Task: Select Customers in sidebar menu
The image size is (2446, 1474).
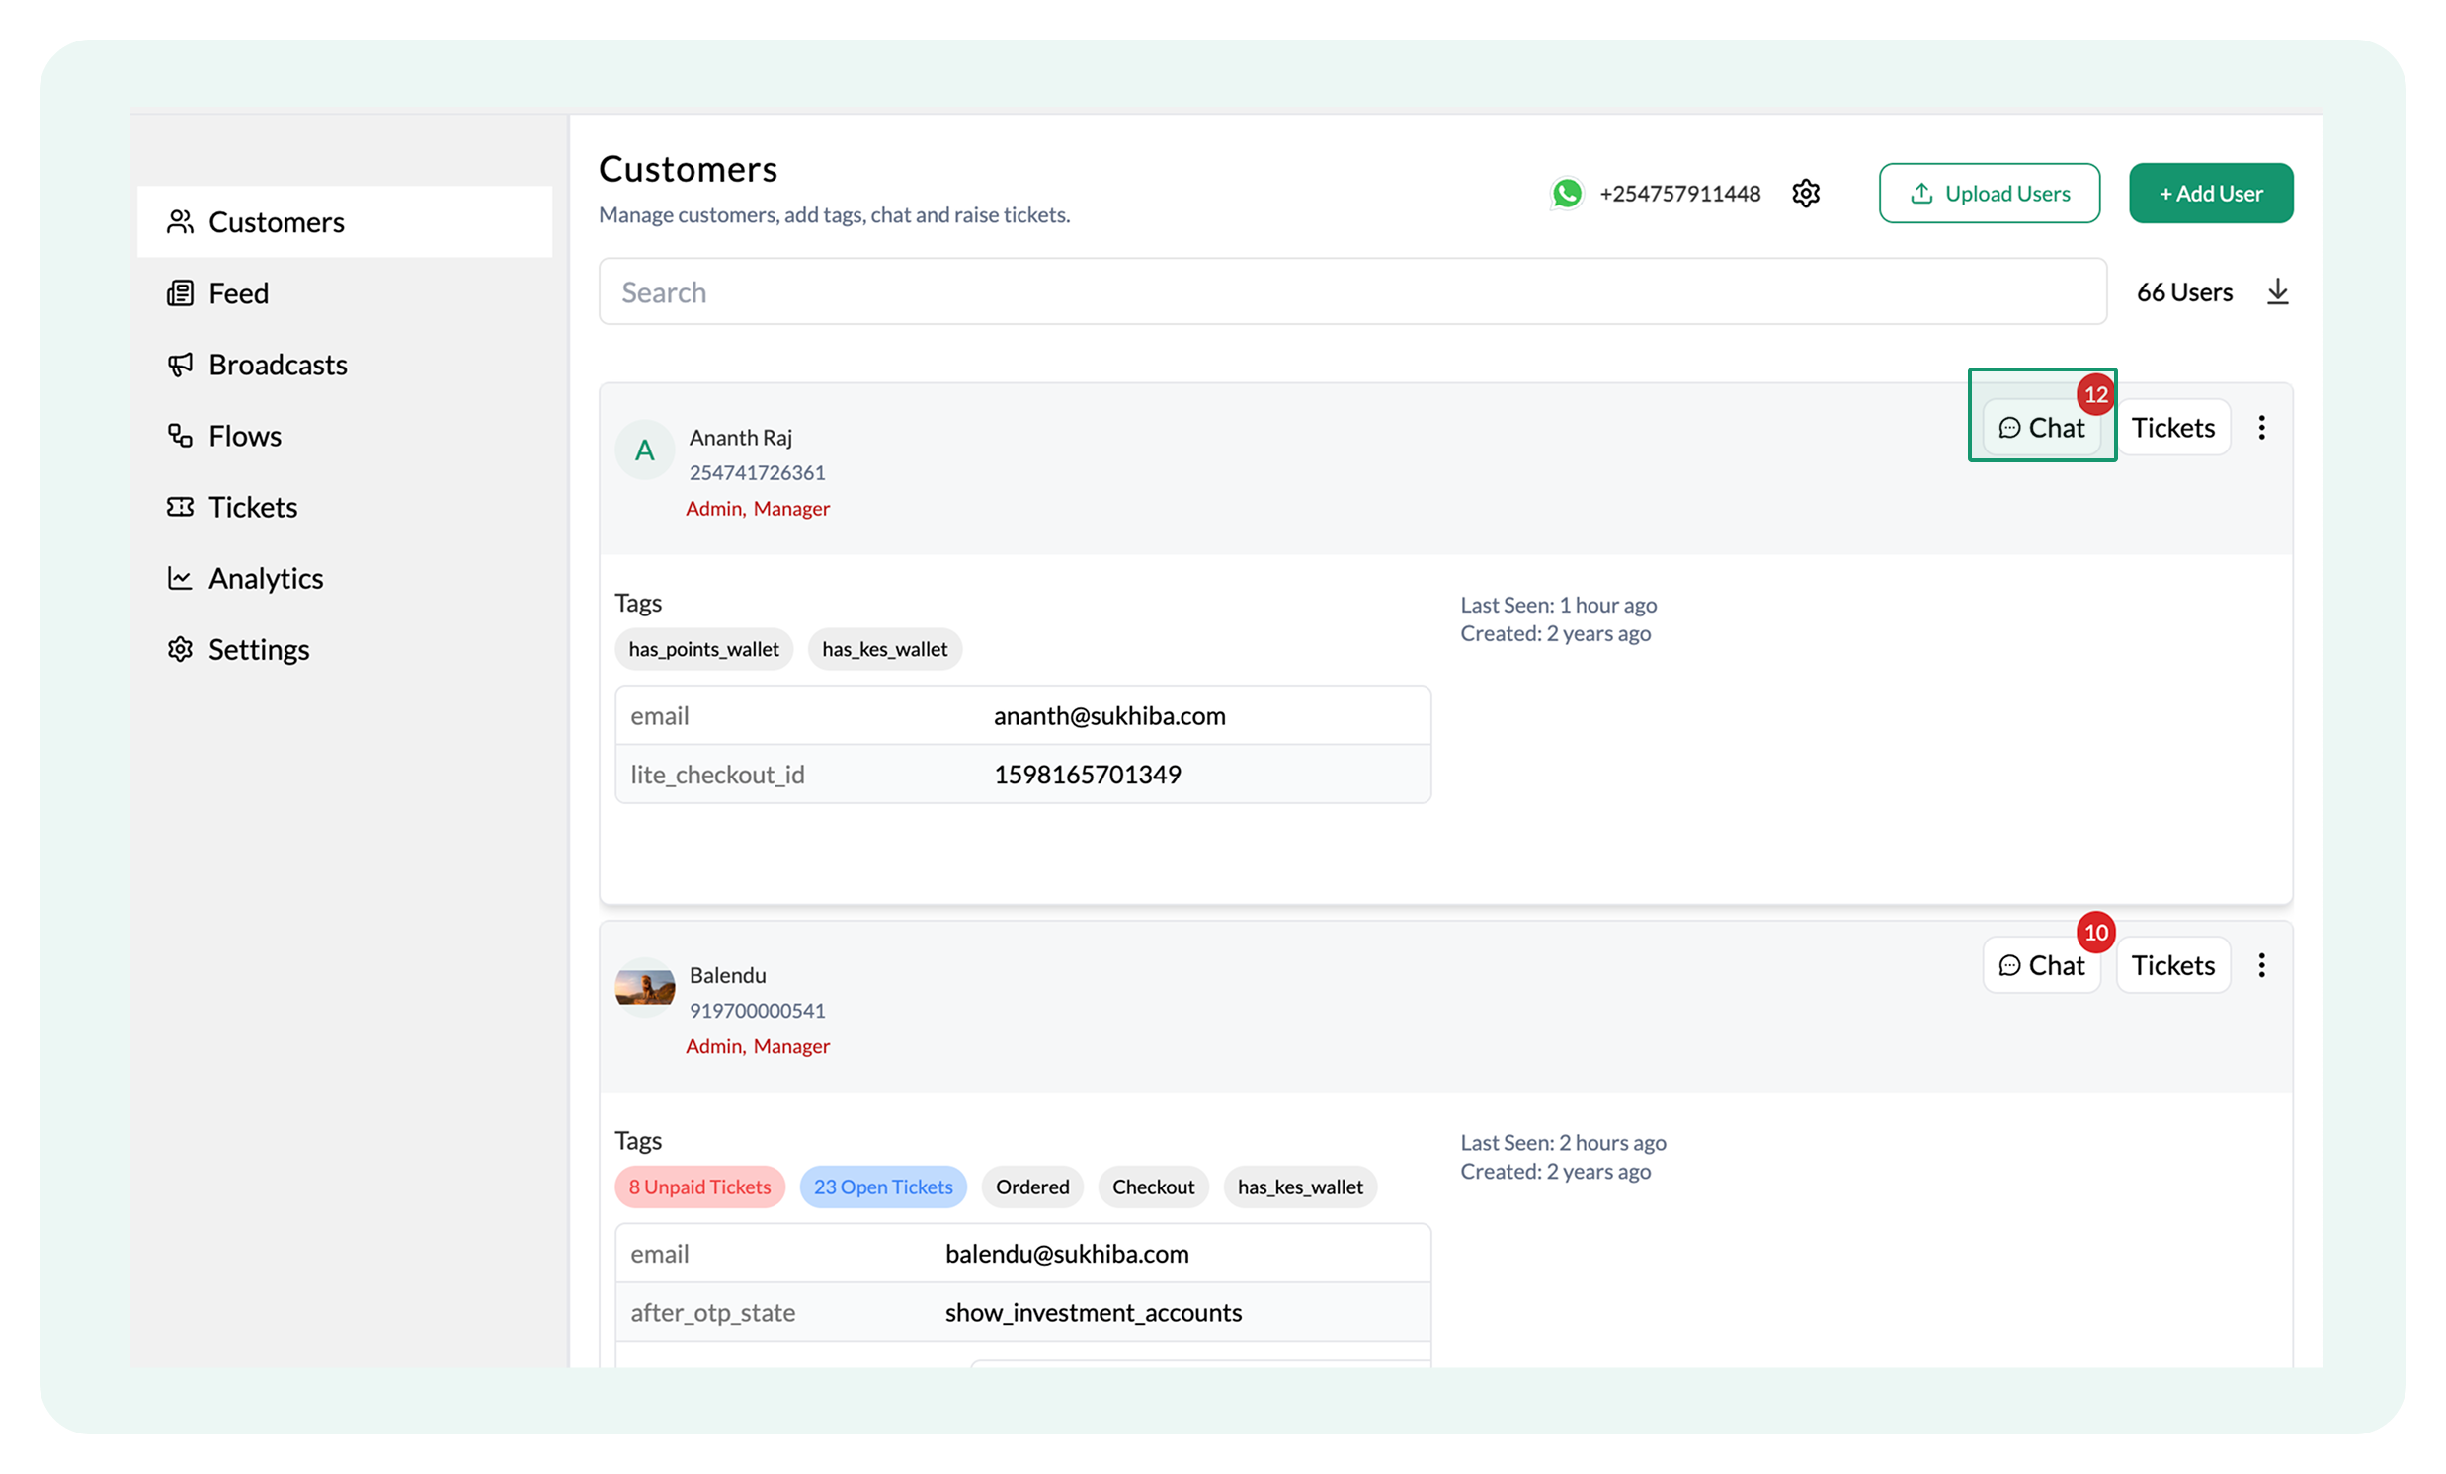Action: [x=276, y=222]
